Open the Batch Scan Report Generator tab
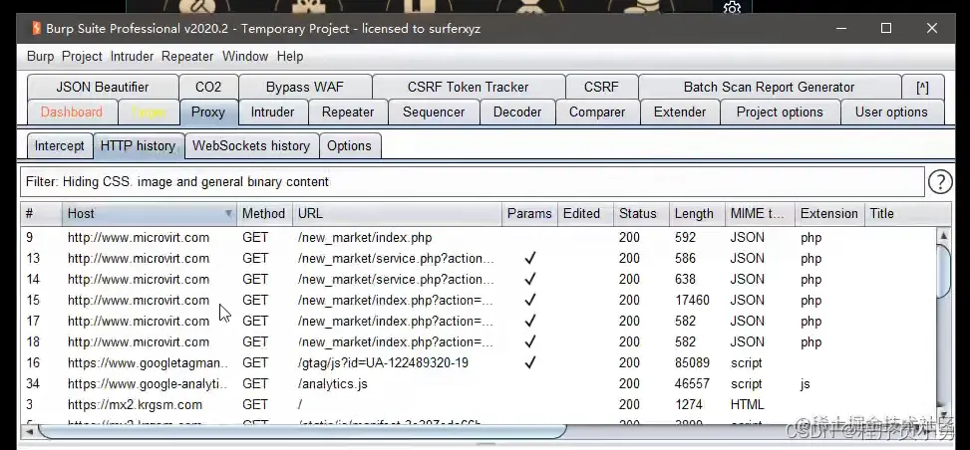This screenshot has width=970, height=450. [769, 88]
